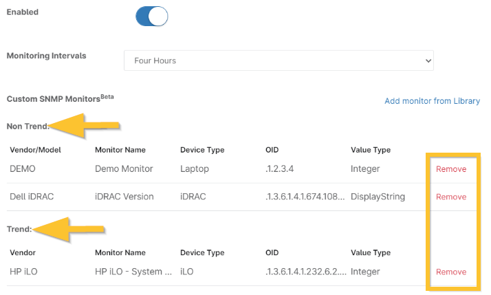Click the Demo Monitor name
The height and width of the screenshot is (295, 491).
[124, 169]
